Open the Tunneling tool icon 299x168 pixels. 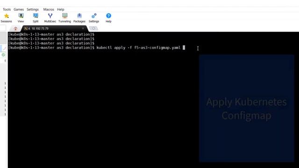click(64, 16)
